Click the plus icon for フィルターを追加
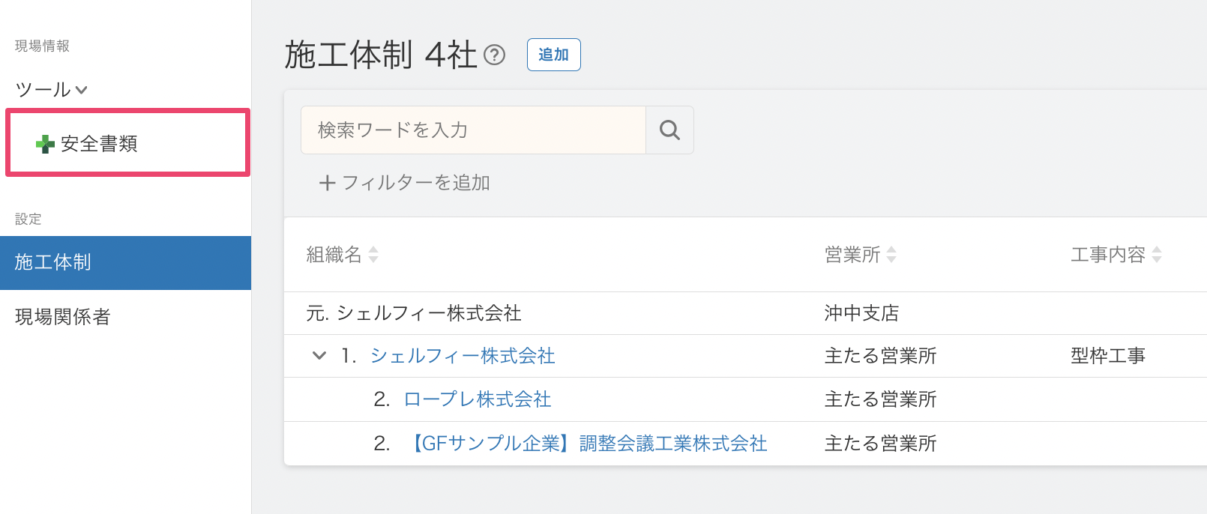The image size is (1207, 514). (326, 183)
